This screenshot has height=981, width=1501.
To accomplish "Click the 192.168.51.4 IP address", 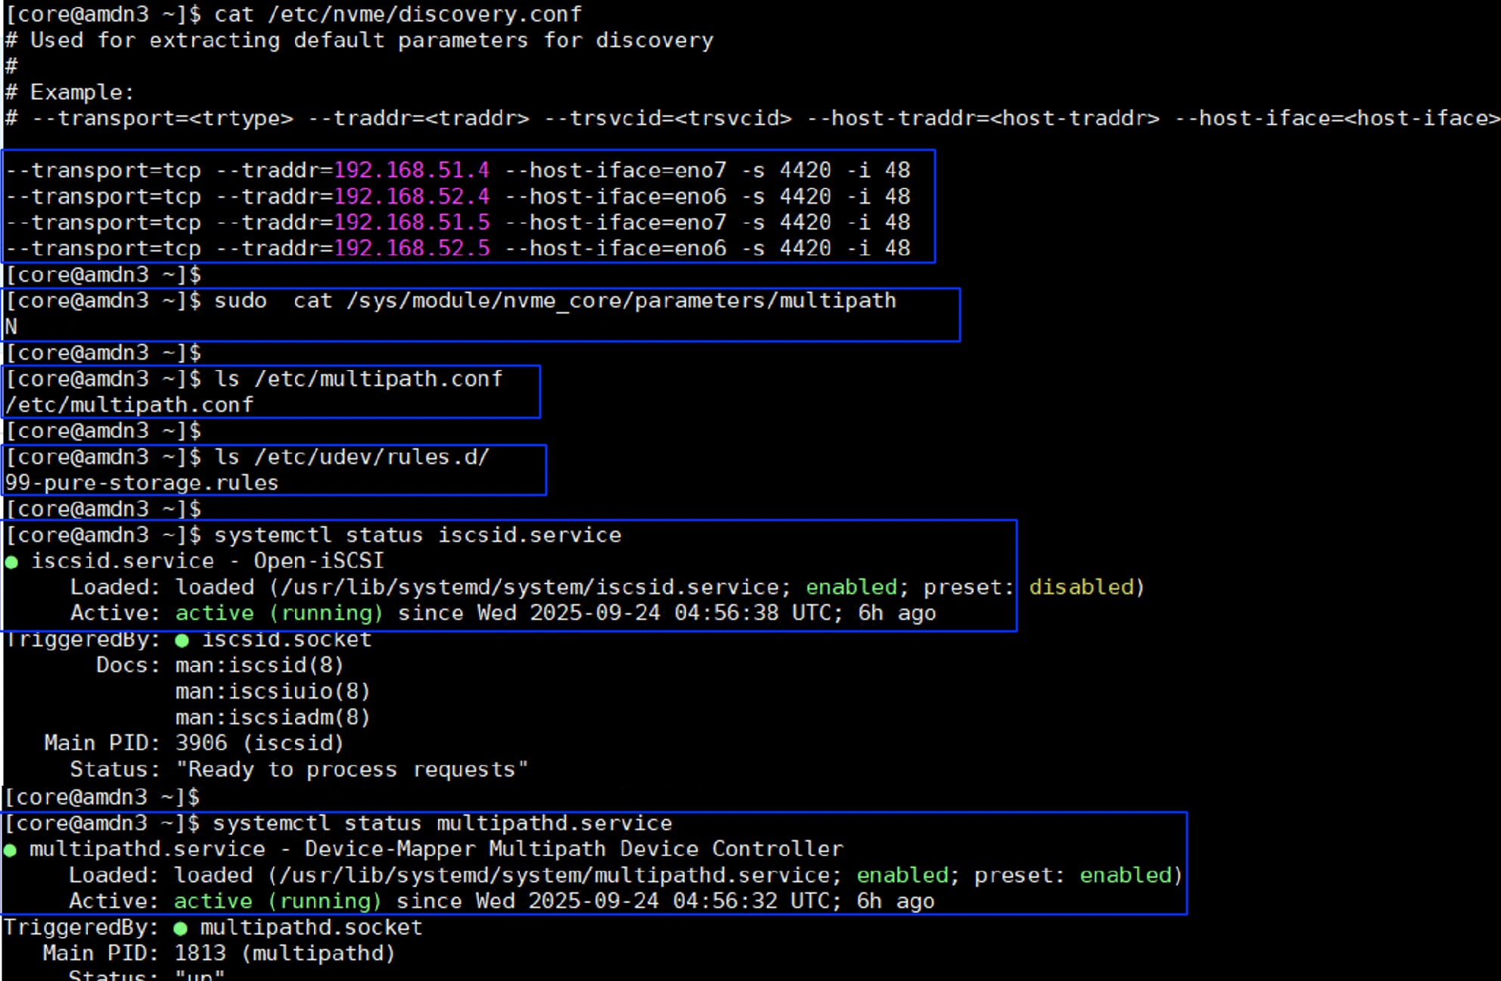I will coord(412,170).
